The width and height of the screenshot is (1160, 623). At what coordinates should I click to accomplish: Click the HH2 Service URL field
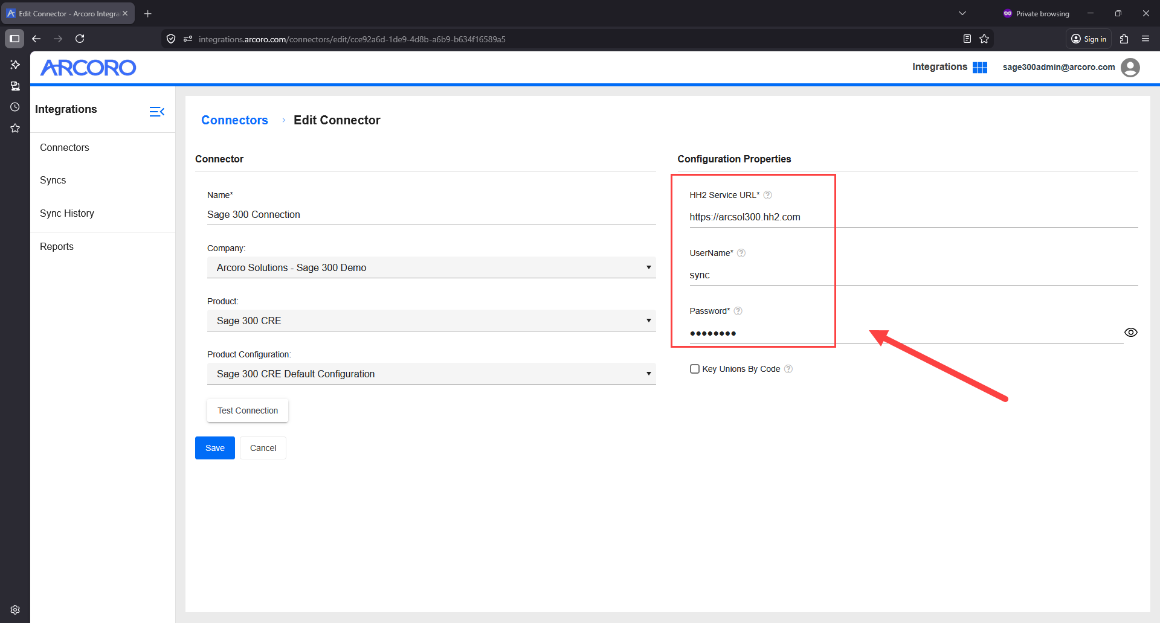913,217
